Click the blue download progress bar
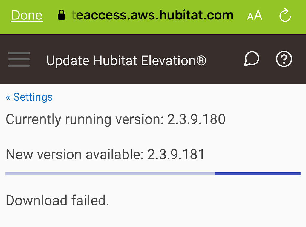This screenshot has width=306, height=227. click(x=258, y=173)
